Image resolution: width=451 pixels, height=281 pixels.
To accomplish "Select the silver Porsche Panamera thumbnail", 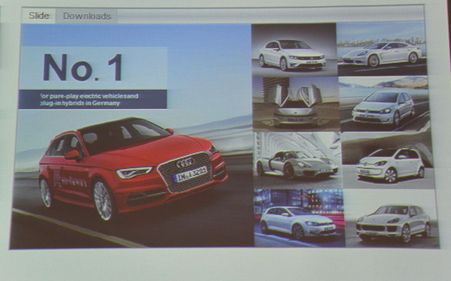I will pos(381,48).
